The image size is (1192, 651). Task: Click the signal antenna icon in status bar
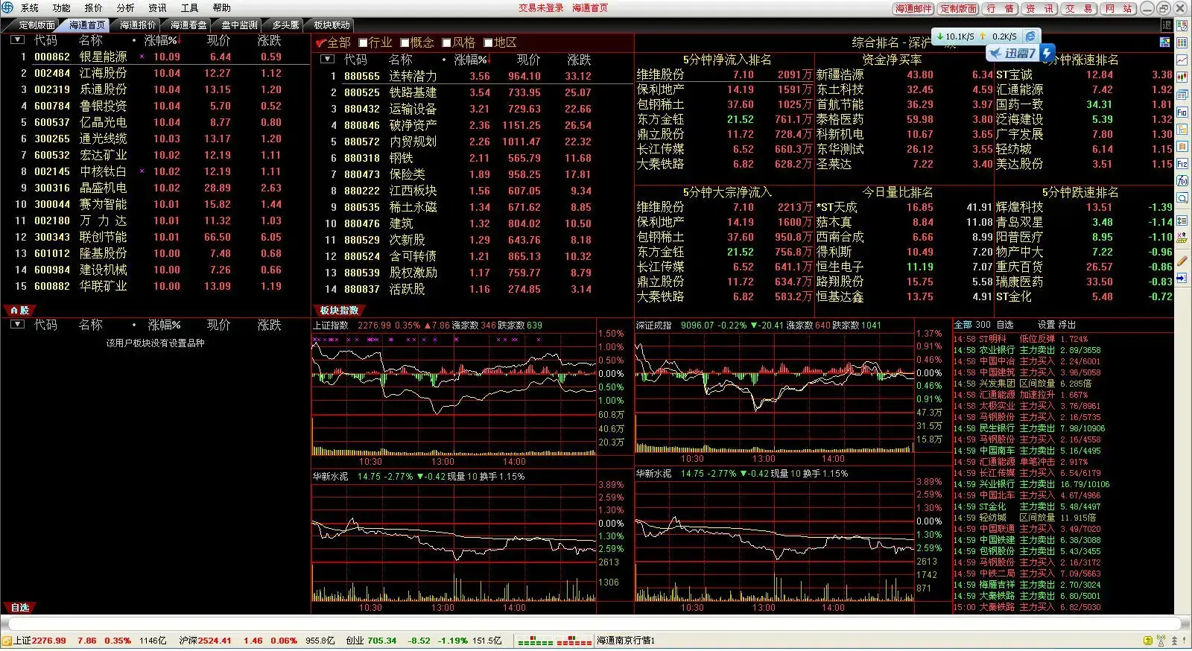click(x=1161, y=641)
